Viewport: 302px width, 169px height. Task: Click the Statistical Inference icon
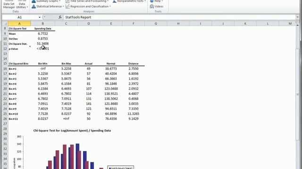pyautogui.click(x=34, y=6)
